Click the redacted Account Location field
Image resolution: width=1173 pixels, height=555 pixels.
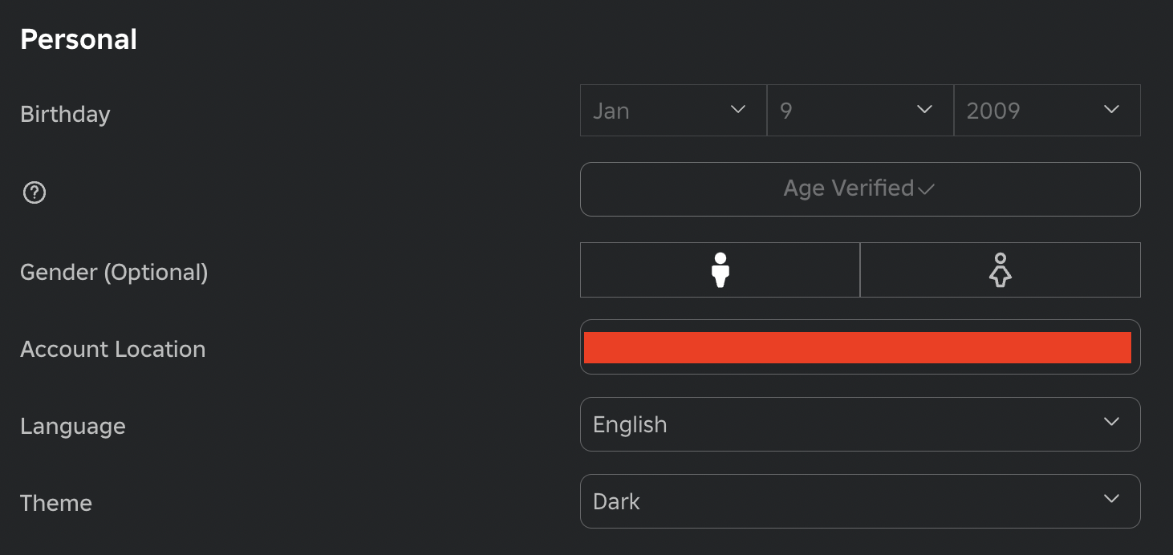click(x=858, y=347)
